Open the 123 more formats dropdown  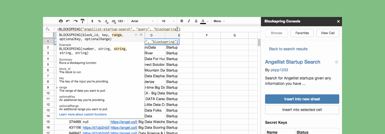coord(121,21)
